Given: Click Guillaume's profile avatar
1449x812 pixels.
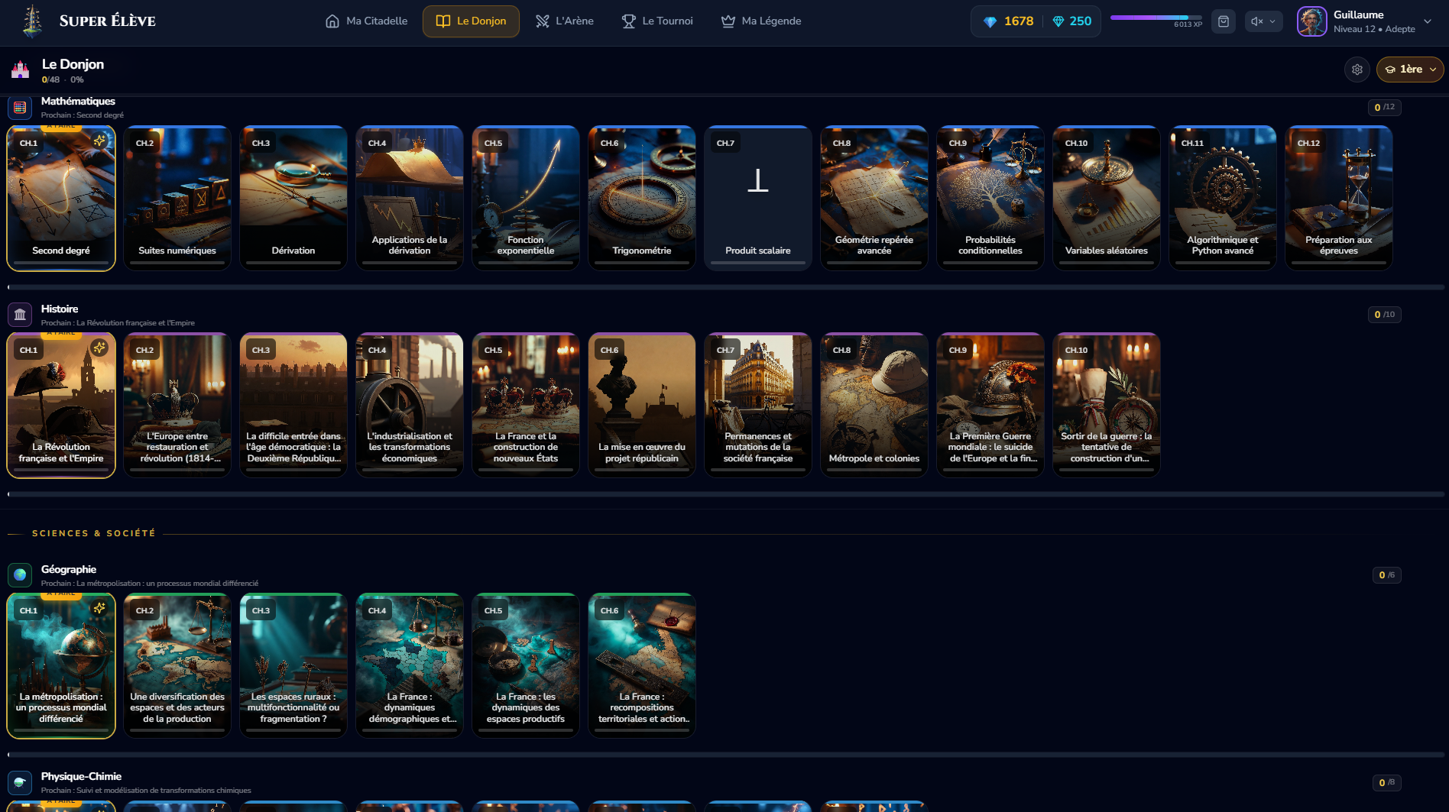Looking at the screenshot, I should click(x=1312, y=21).
